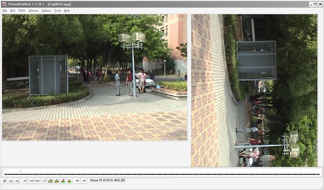
Task: Start output playback (play icon with O)
Action: (x=17, y=181)
